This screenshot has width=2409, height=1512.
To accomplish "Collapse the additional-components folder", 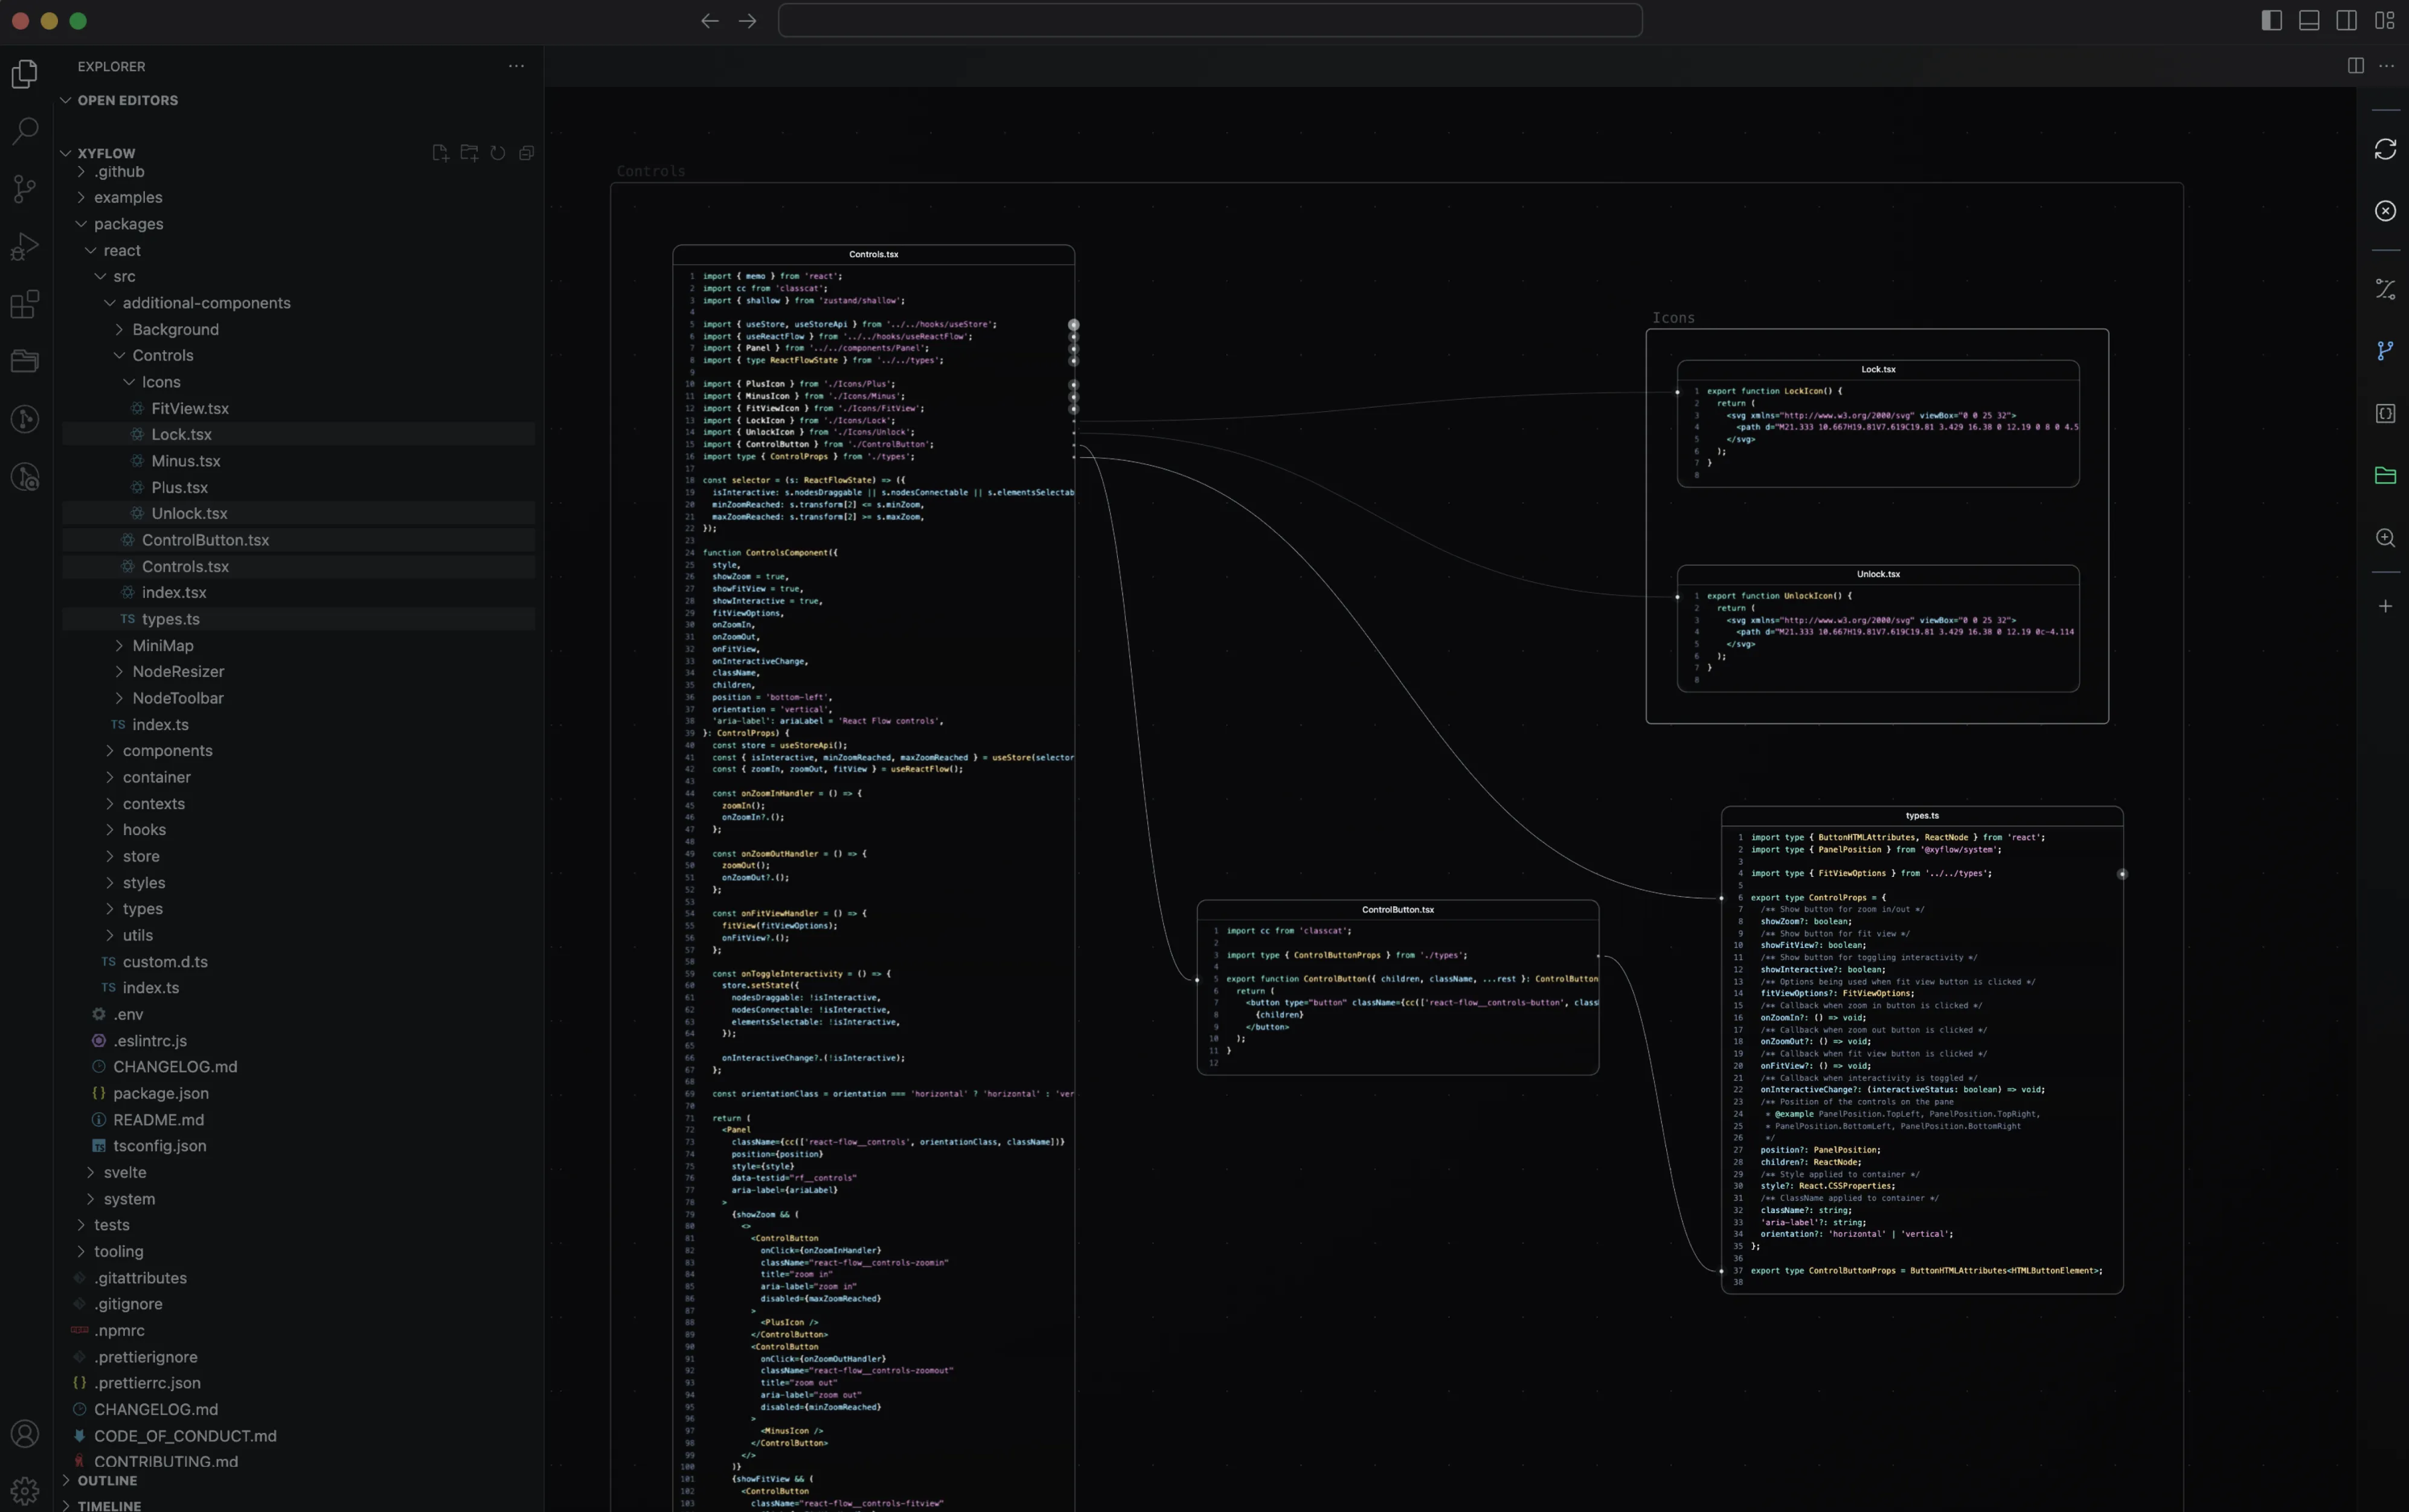I will 110,303.
